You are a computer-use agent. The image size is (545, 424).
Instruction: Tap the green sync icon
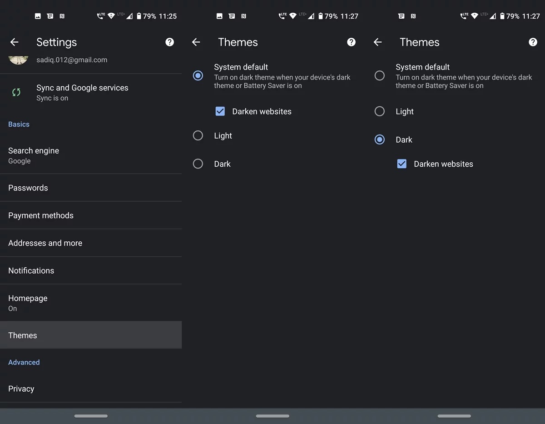pyautogui.click(x=16, y=92)
